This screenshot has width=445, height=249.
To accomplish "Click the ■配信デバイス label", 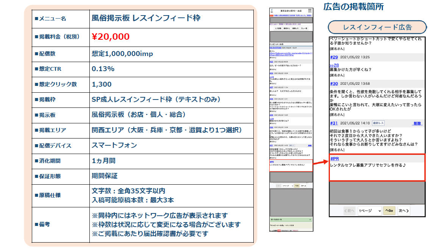I will pos(53,146).
